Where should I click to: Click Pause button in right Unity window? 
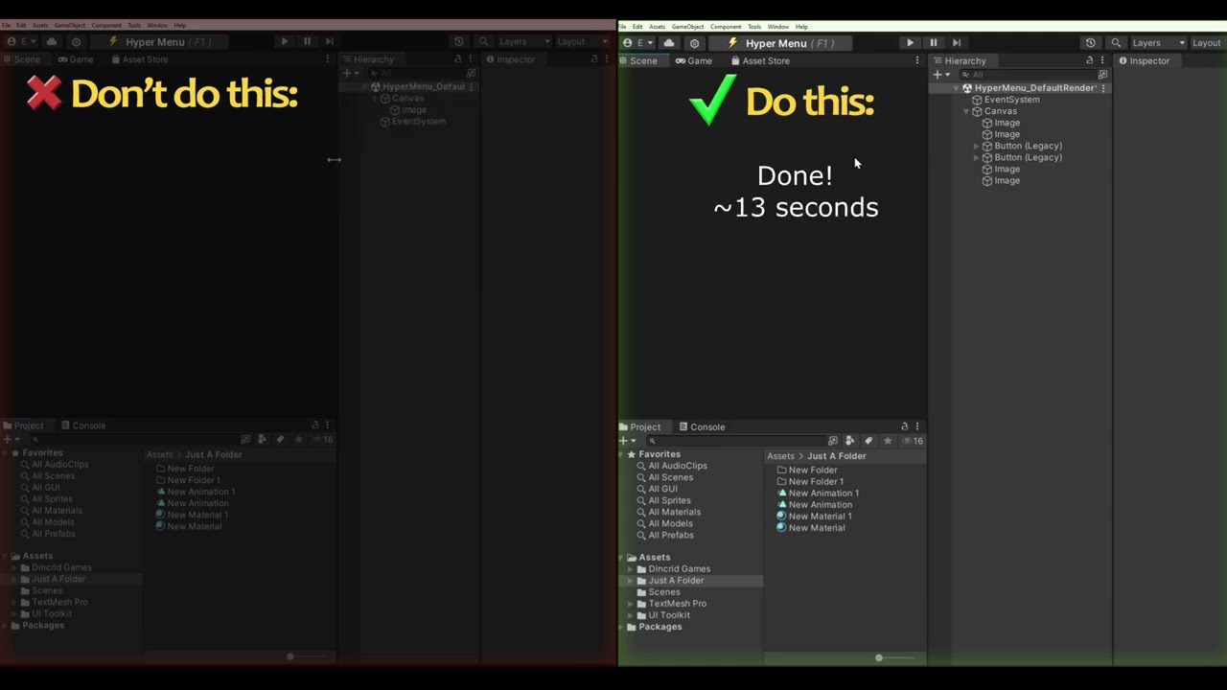coord(933,42)
